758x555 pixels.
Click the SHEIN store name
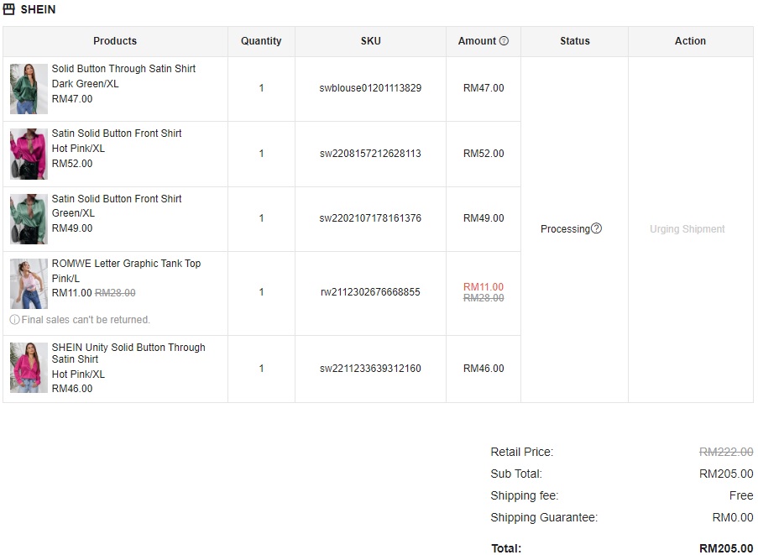tap(38, 9)
